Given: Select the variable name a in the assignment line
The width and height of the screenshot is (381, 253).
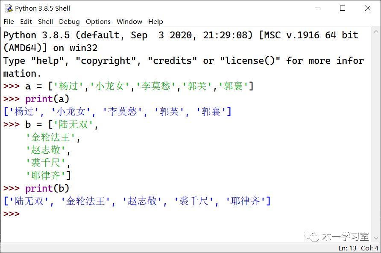Looking at the screenshot, I should (x=28, y=86).
